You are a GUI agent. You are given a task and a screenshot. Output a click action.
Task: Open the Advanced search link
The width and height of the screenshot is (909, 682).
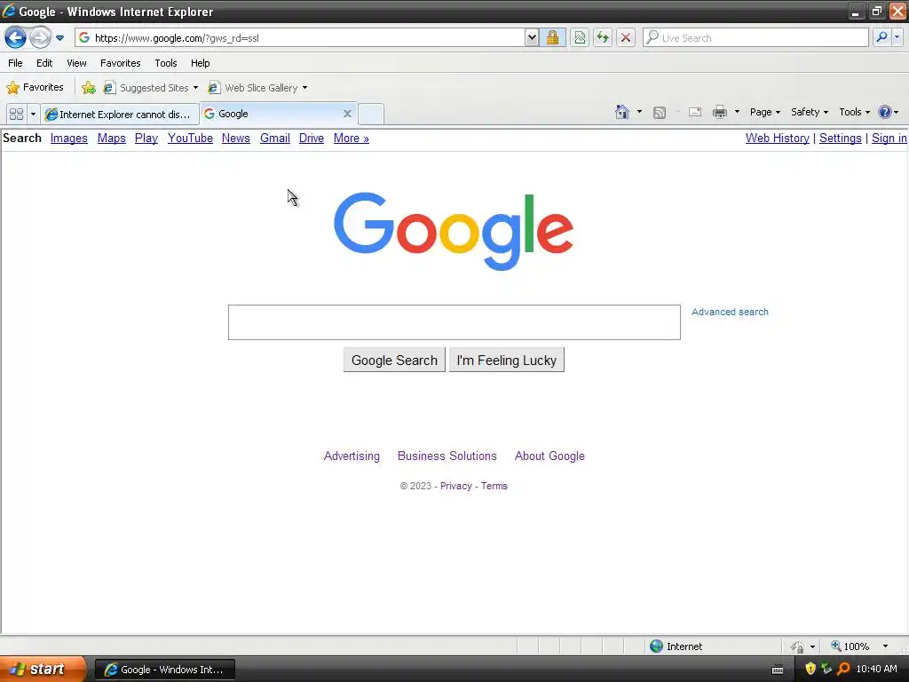coord(730,312)
